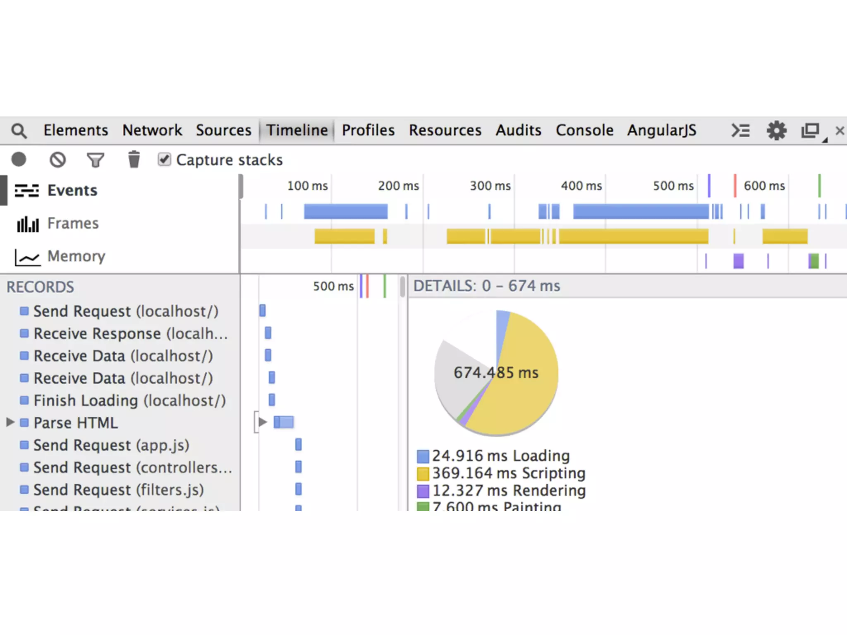Open DevTools settings gear
847x635 pixels.
click(x=776, y=131)
